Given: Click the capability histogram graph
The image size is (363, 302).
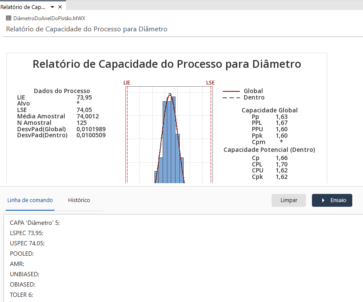Looking at the screenshot, I should click(169, 133).
